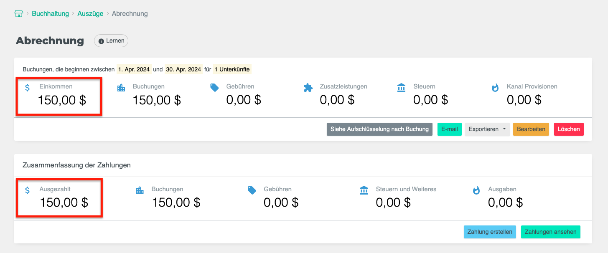Go to Buchhaltung in the breadcrumb

pyautogui.click(x=50, y=14)
